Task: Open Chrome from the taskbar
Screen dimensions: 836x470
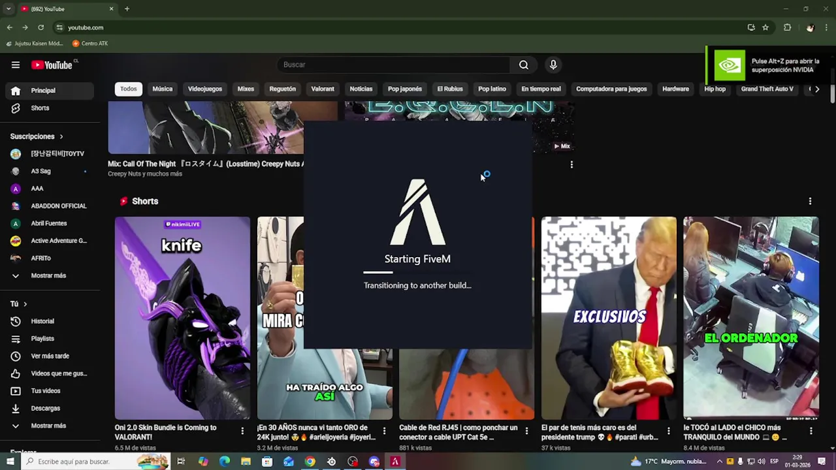Action: coord(310,462)
